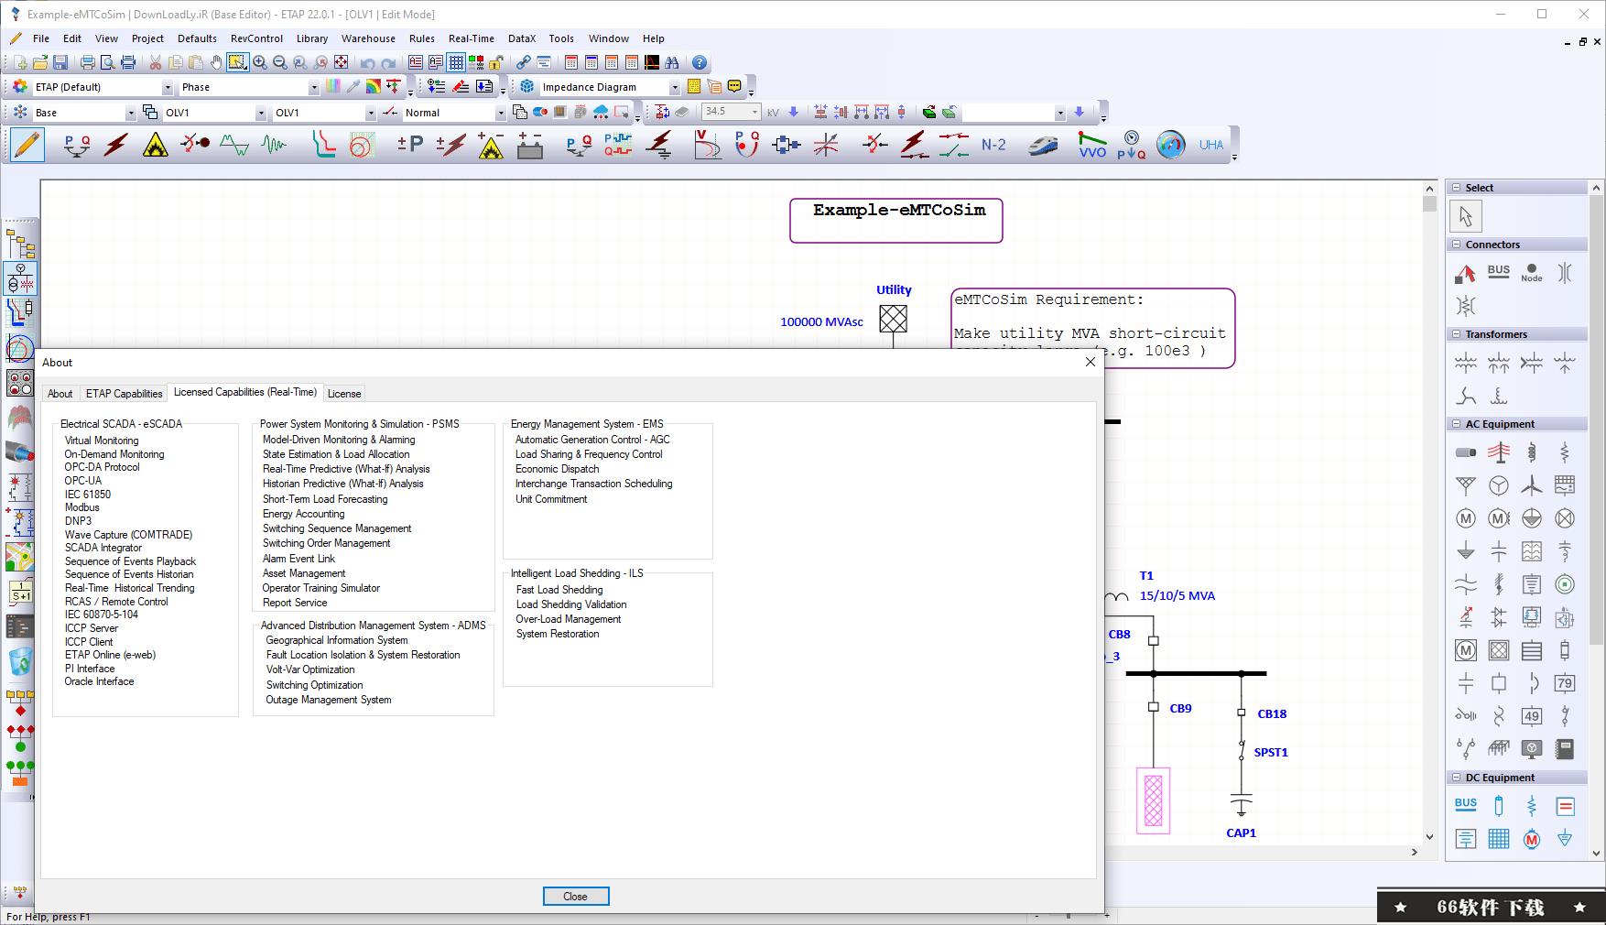
Task: Click the eyedropper color picker icon
Action: [x=353, y=86]
